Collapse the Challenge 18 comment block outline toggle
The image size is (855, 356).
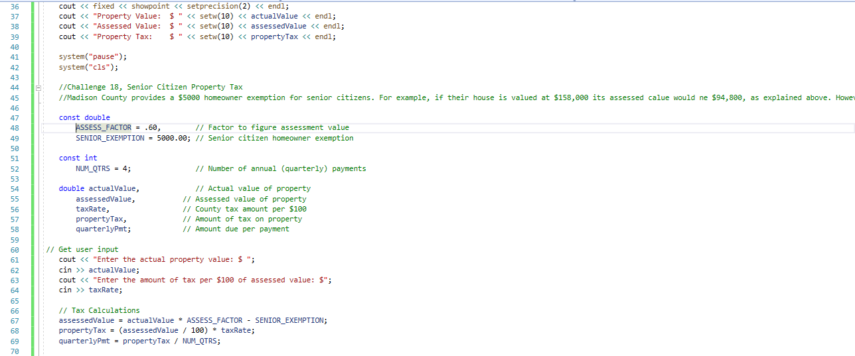click(x=39, y=87)
